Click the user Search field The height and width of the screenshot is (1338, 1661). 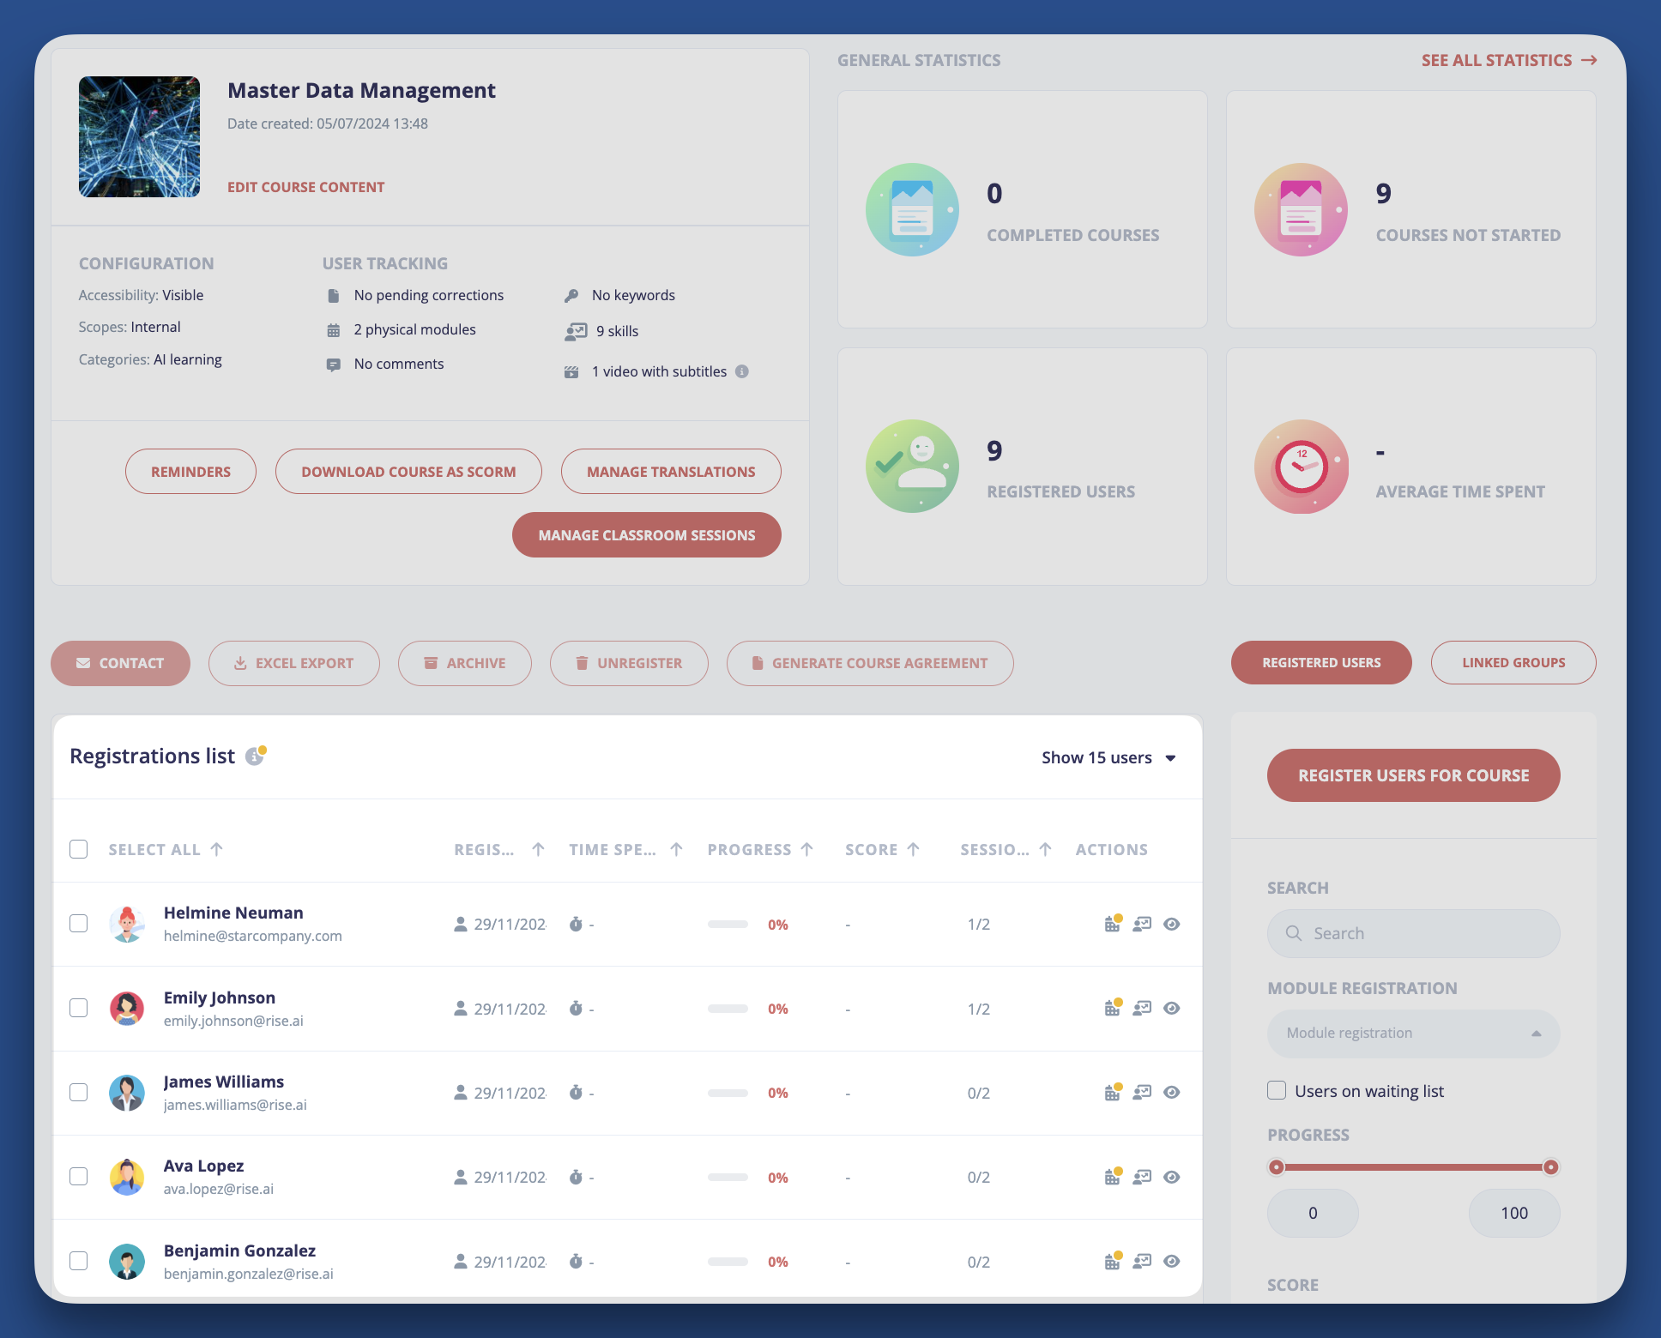click(x=1413, y=933)
